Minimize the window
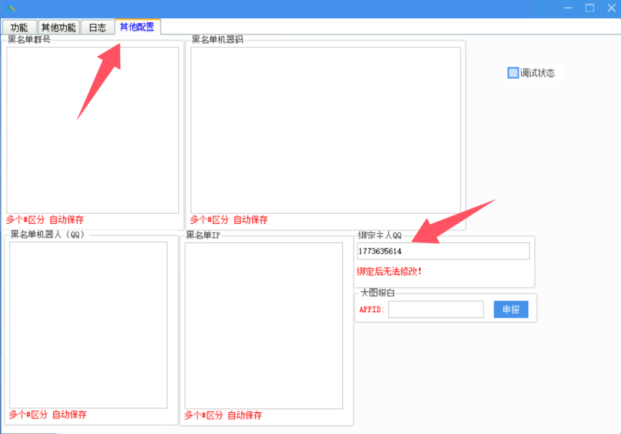The height and width of the screenshot is (434, 621). [568, 8]
